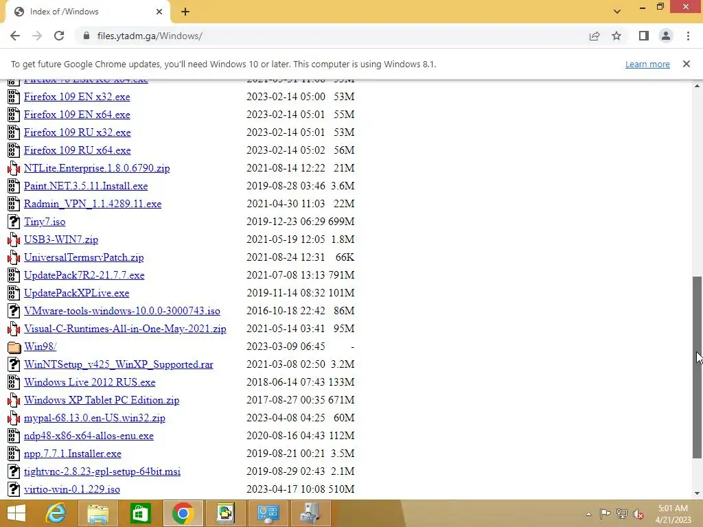Click file icon beside Tiny7.iso
Image resolution: width=703 pixels, height=527 pixels.
click(x=14, y=222)
